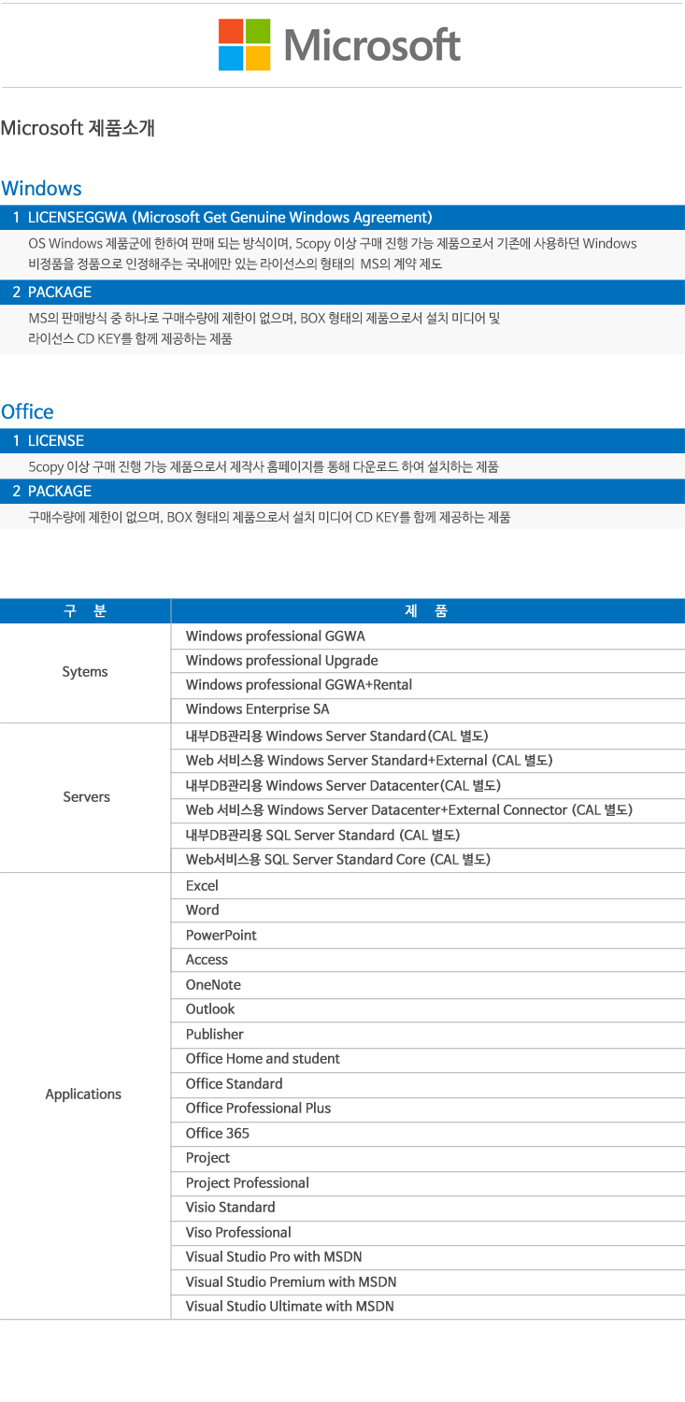The height and width of the screenshot is (1402, 685).
Task: Click the Office LICENSE header bar
Action: pyautogui.click(x=342, y=441)
